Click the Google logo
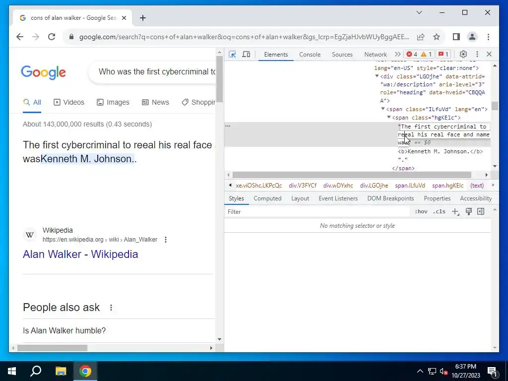This screenshot has width=508, height=381. tap(44, 72)
